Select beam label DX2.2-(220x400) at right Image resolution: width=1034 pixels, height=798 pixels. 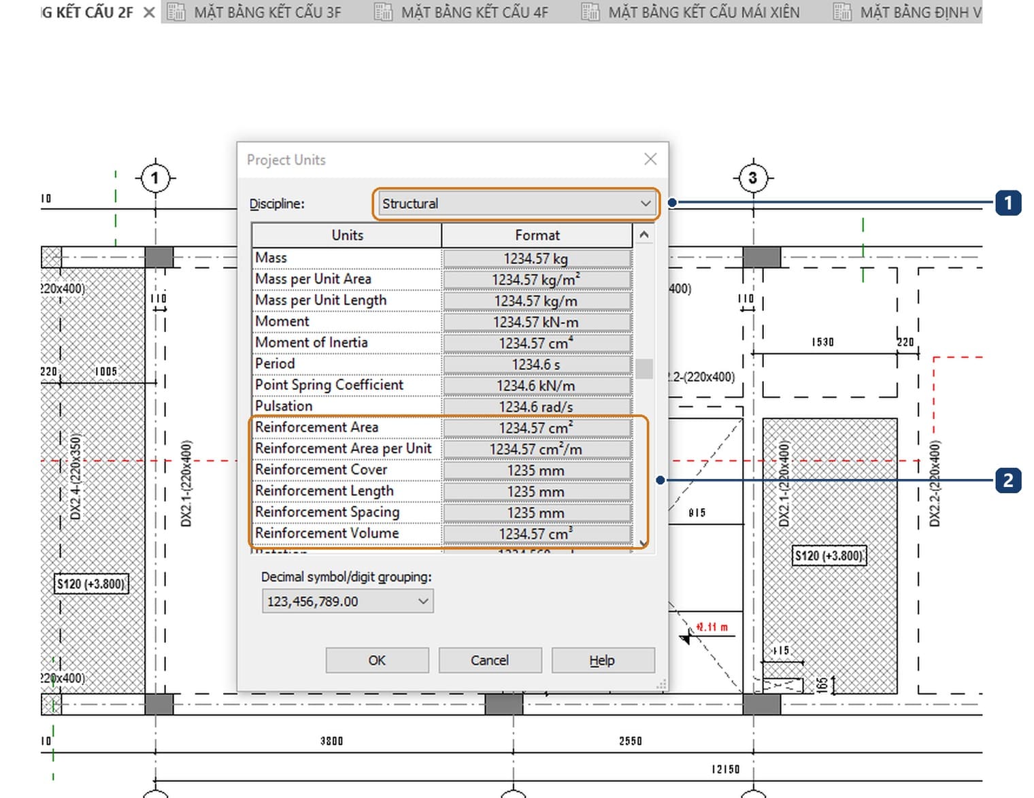tap(935, 484)
